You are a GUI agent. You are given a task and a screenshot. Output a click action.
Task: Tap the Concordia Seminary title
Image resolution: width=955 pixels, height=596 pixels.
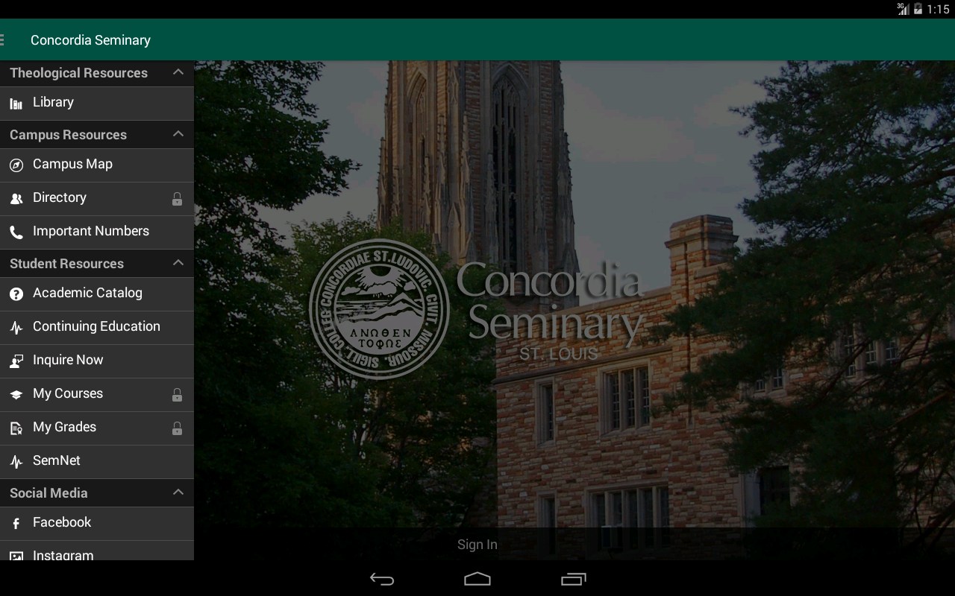tap(90, 40)
